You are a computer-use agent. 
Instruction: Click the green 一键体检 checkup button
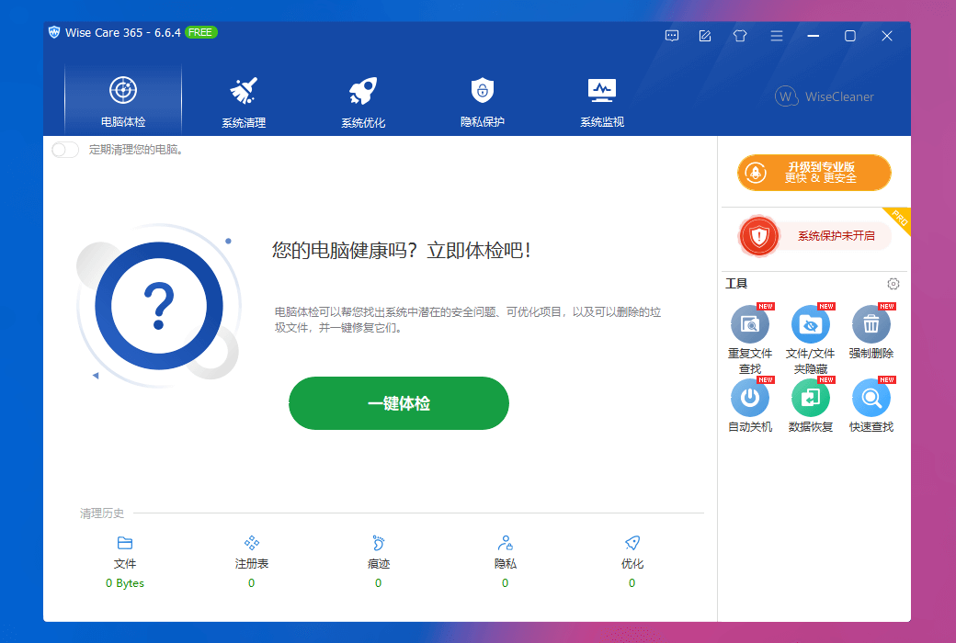pyautogui.click(x=398, y=403)
